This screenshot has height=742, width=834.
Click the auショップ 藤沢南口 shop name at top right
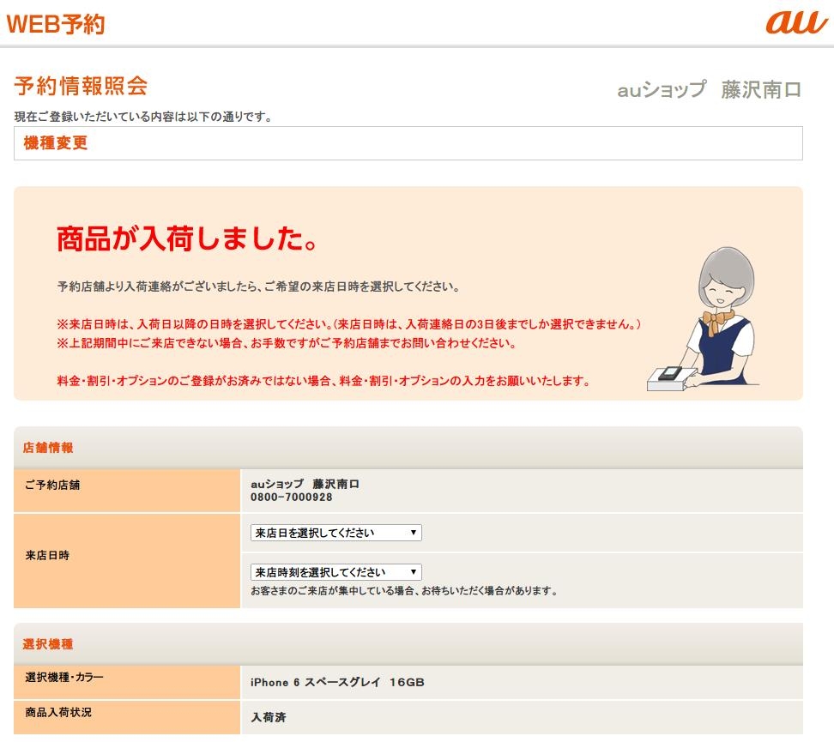tap(709, 89)
